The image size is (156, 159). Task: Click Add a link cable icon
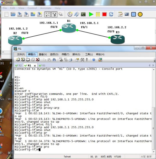61,14
